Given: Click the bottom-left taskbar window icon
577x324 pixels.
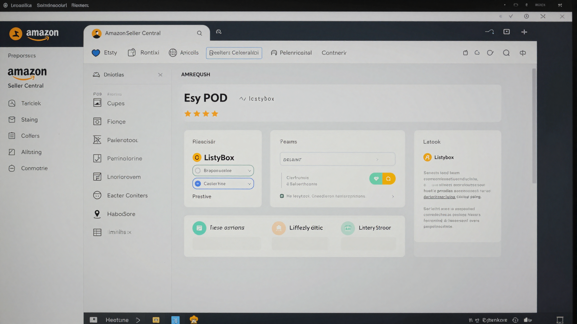Looking at the screenshot, I should tap(94, 320).
